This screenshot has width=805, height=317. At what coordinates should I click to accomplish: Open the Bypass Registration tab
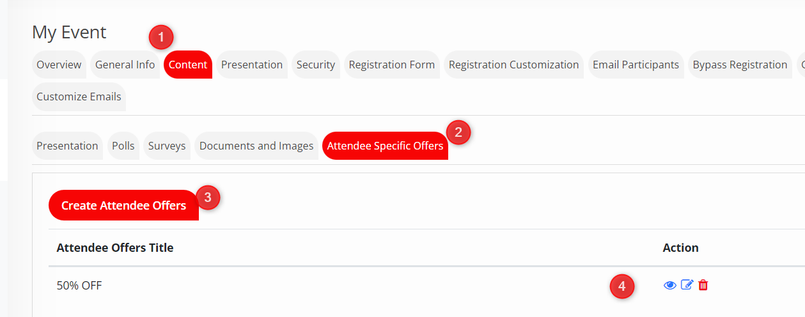coord(740,65)
